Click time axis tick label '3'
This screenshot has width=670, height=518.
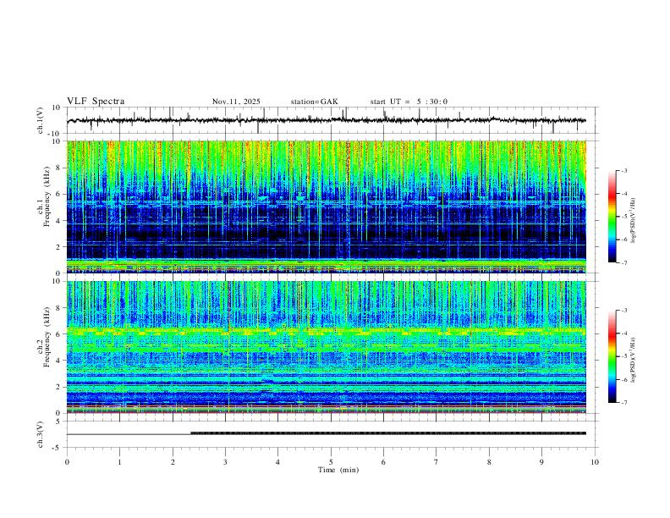[225, 462]
